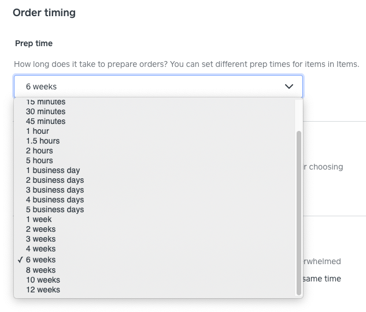This screenshot has height=312, width=366.
Task: Choose 5 hours prep time
Action: point(39,160)
